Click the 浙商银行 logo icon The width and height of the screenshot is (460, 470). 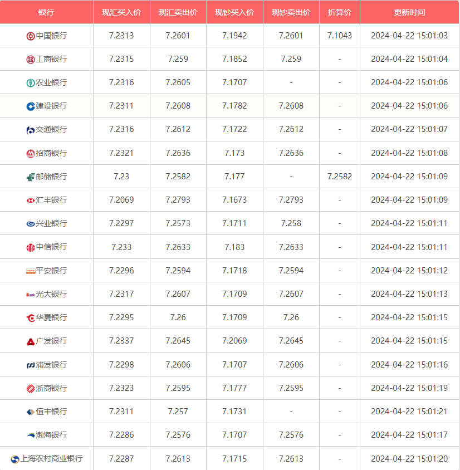[31, 388]
